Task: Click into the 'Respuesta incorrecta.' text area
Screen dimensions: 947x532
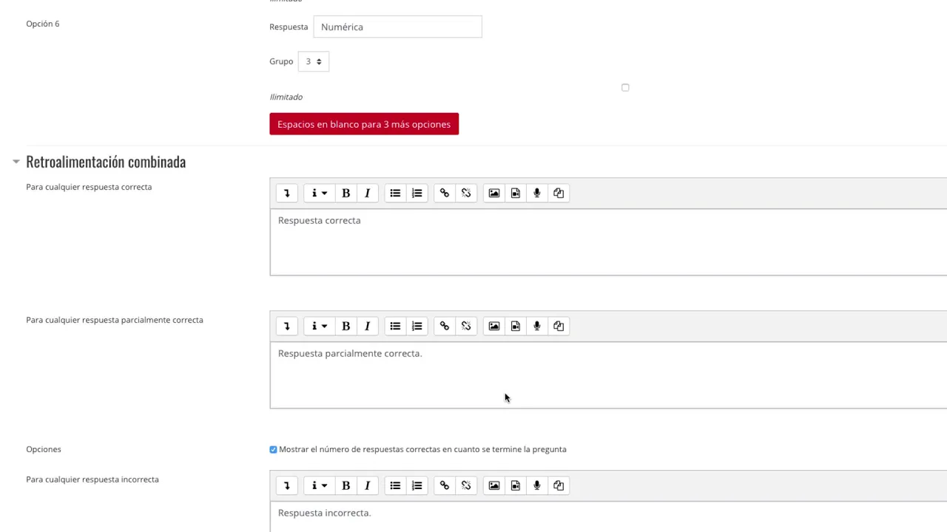Action: [608, 516]
